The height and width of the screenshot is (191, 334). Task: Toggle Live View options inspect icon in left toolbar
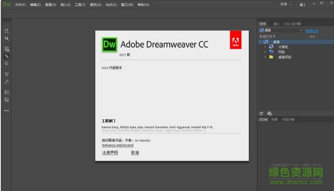7,49
